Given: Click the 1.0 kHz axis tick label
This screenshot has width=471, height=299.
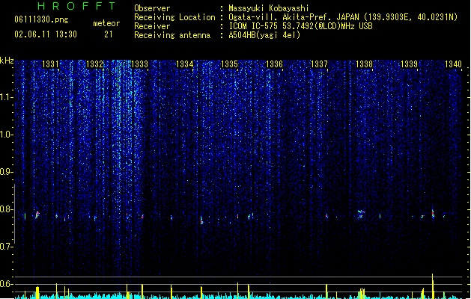Looking at the screenshot, I should 7,135.
